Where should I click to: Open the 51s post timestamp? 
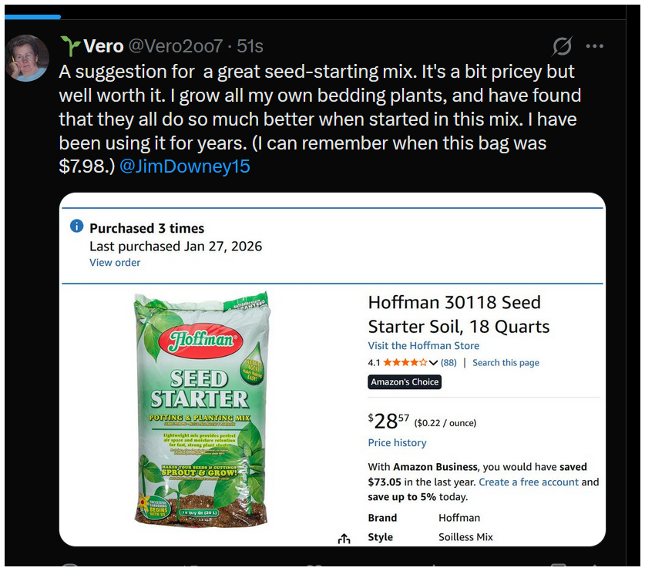tap(250, 46)
